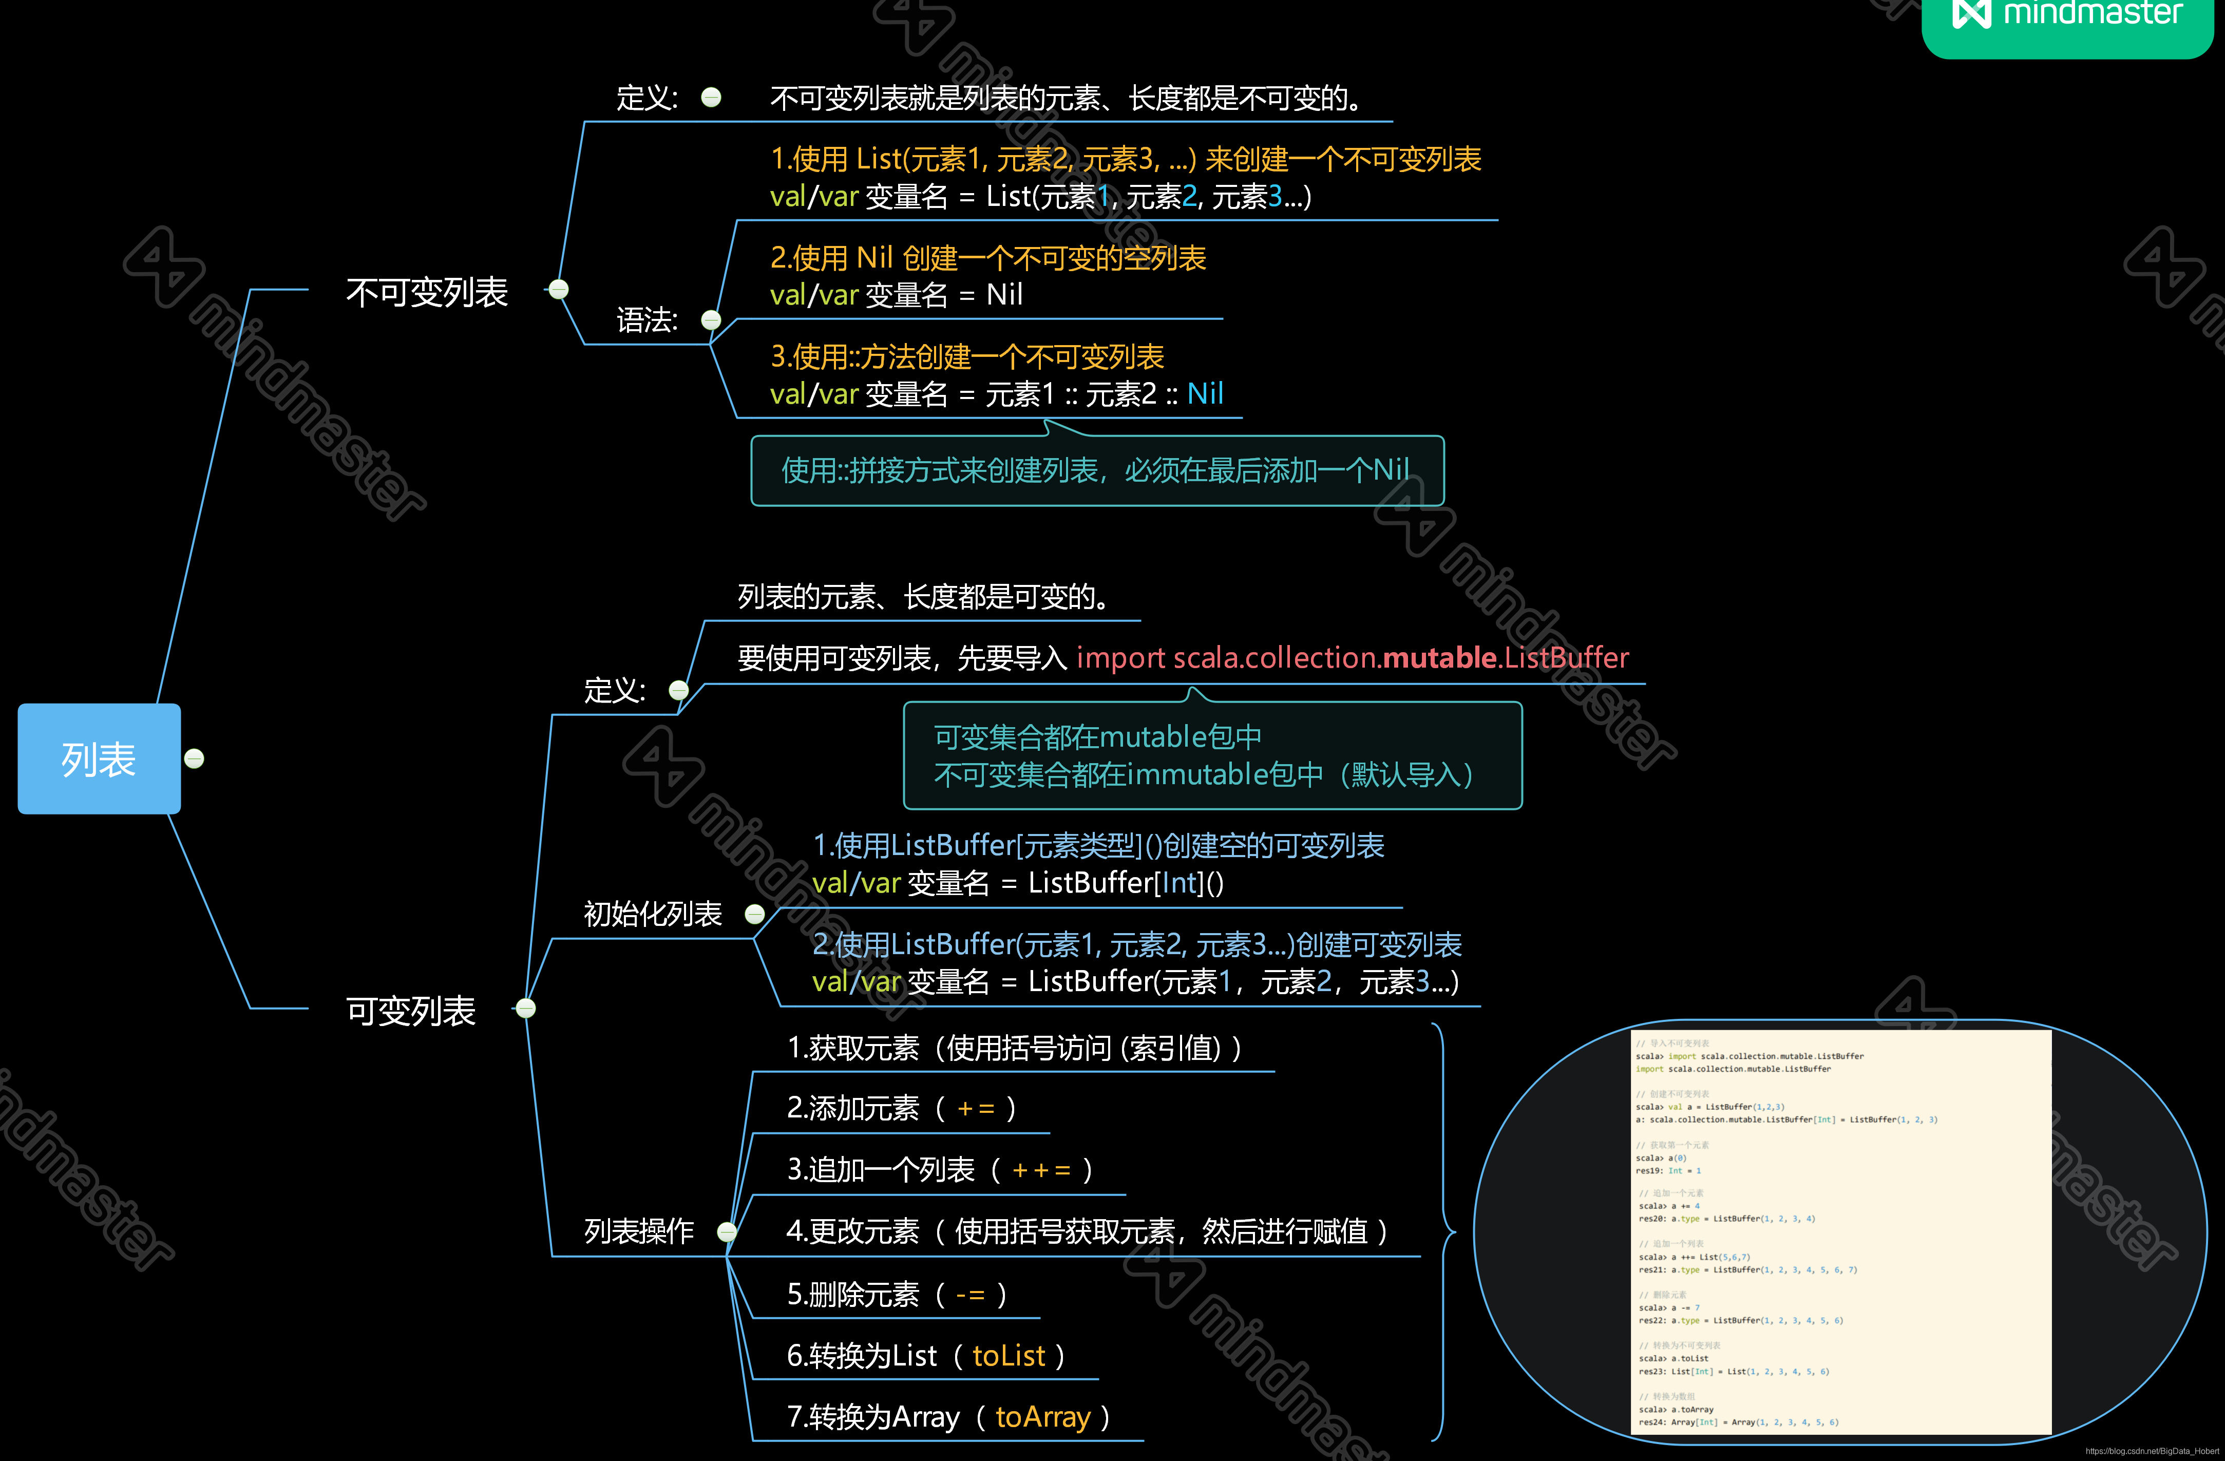
Task: Select the root 列表 node
Action: (x=99, y=758)
